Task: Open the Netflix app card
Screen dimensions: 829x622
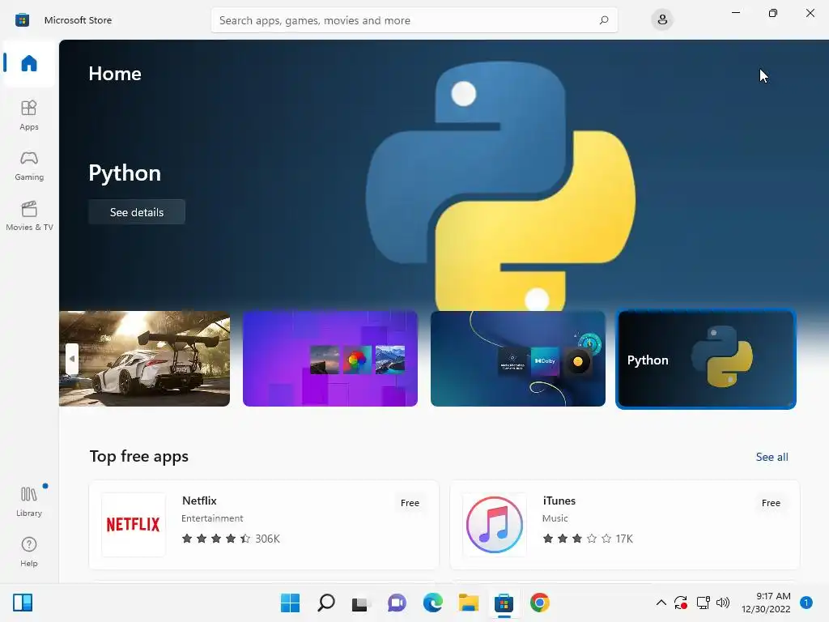Action: [264, 525]
